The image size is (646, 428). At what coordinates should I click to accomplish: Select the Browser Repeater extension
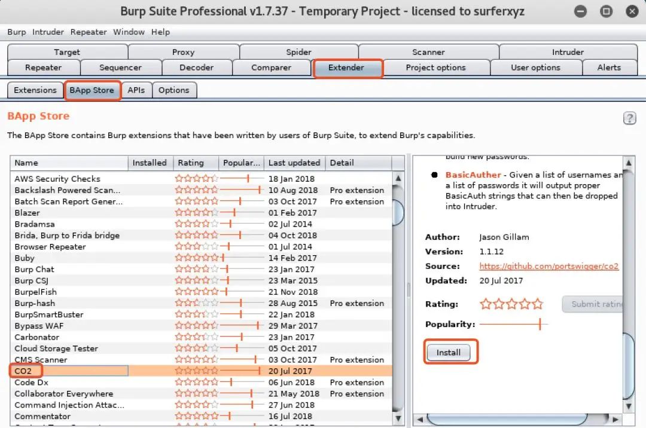coord(201,246)
